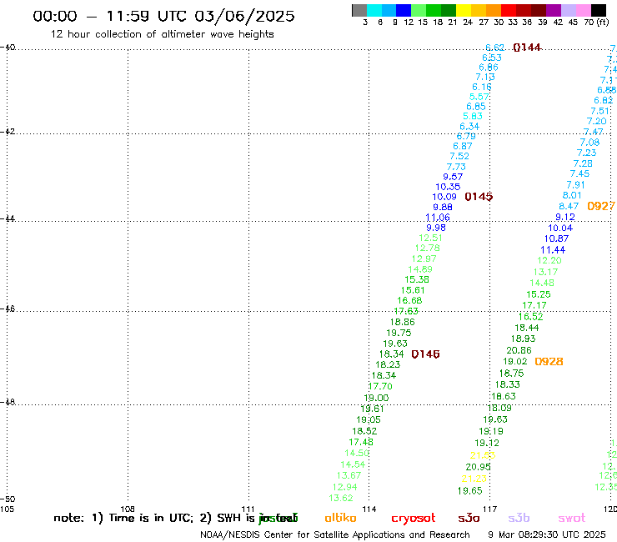Click the 'note: 1) Time is in UTC' text
Viewport: 617px width, 542px height.
[x=123, y=518]
